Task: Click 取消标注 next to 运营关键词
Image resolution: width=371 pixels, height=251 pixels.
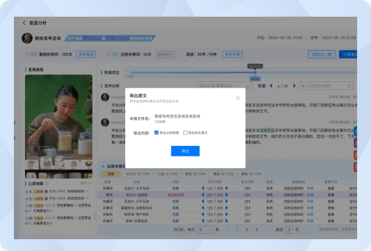Action: pos(165,54)
